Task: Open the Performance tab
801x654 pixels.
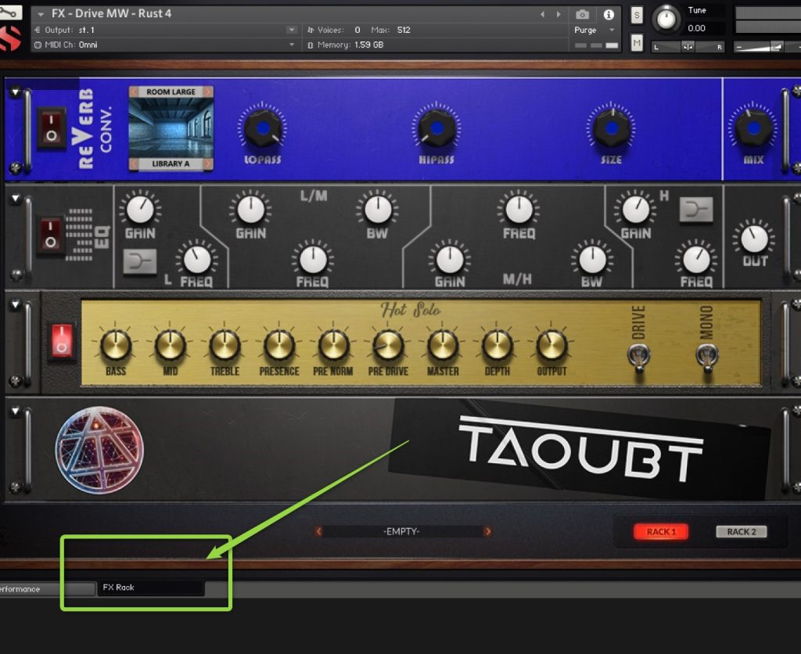Action: [30, 589]
